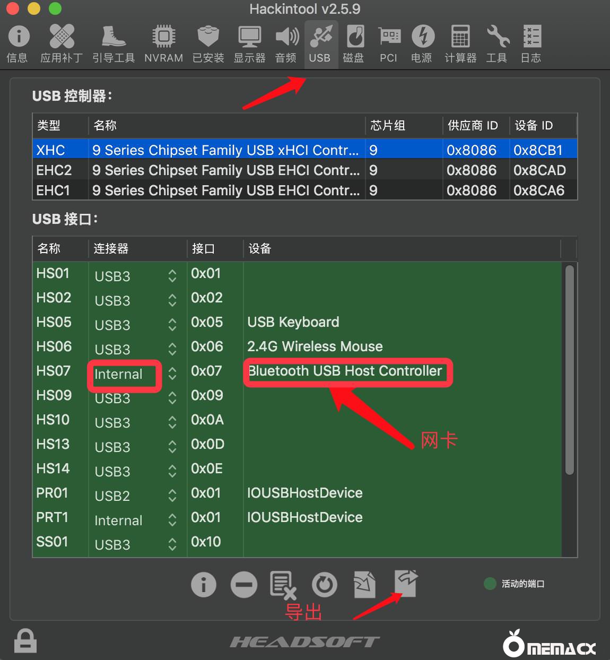Open the 音频 audio section
610x660 pixels.
coord(286,44)
